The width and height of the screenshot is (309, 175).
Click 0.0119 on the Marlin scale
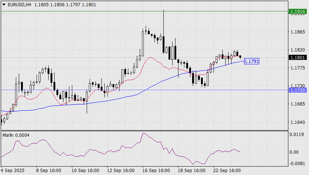pos(297,135)
